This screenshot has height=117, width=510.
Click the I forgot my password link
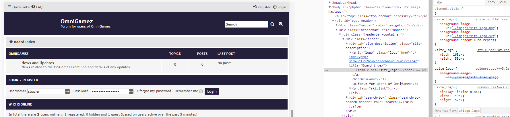point(154,91)
